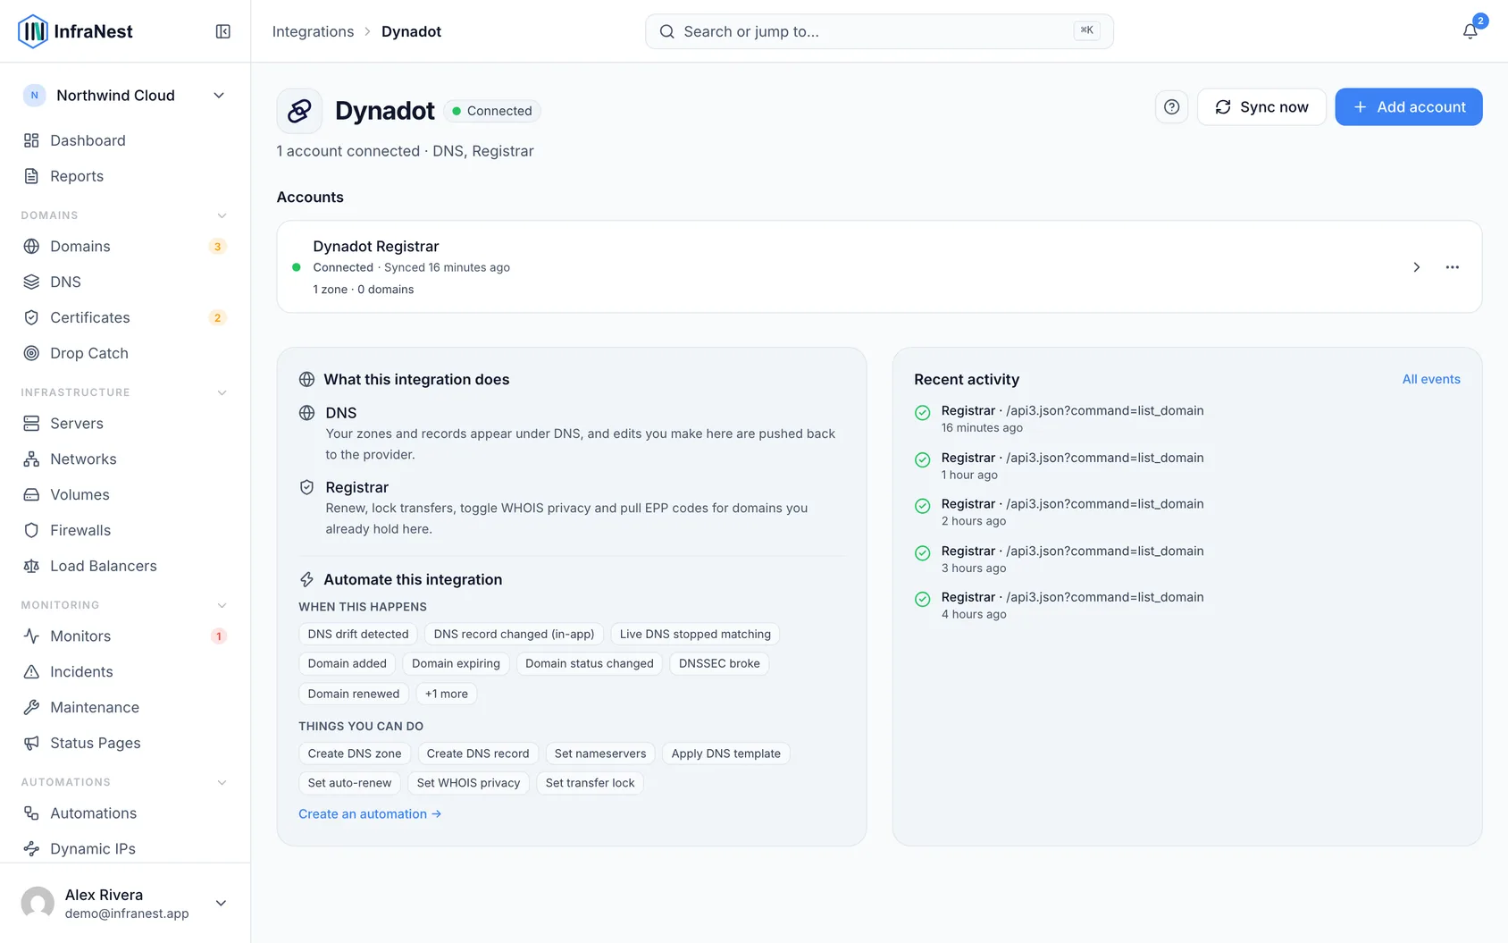Image resolution: width=1508 pixels, height=943 pixels.
Task: Focus the Search or jump to field
Action: pyautogui.click(x=879, y=31)
